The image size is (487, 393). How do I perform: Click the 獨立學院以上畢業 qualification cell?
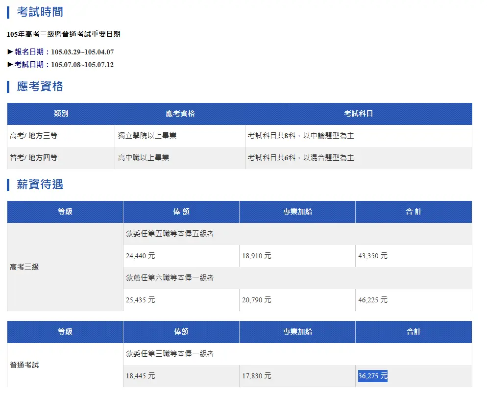pyautogui.click(x=147, y=136)
